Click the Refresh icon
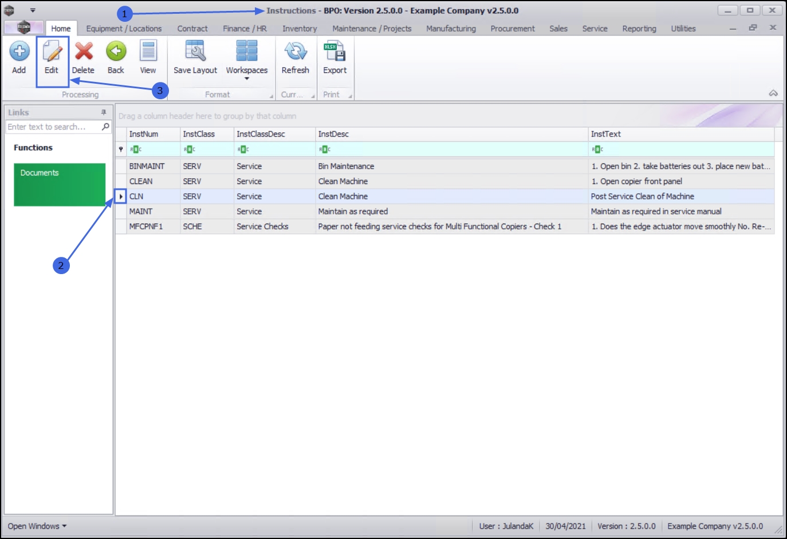This screenshot has width=787, height=539. pyautogui.click(x=296, y=51)
